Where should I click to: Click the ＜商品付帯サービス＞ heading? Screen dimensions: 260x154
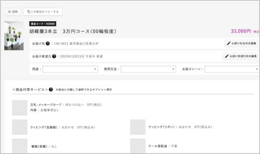(30, 90)
